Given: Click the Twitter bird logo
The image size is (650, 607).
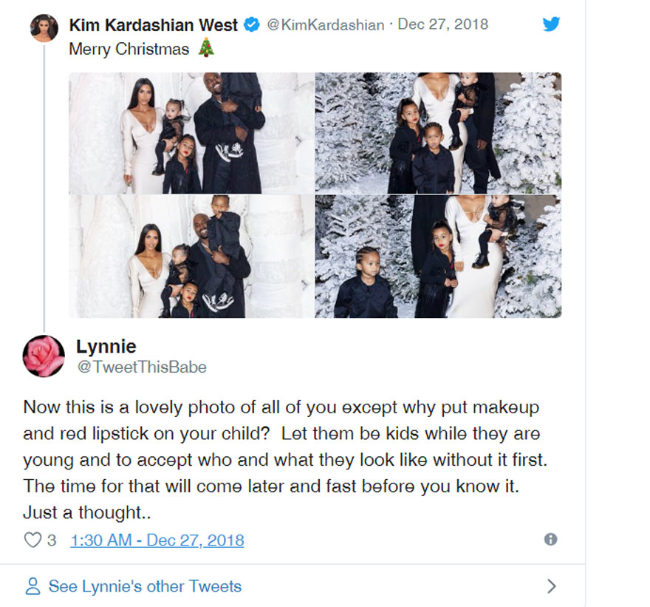Looking at the screenshot, I should pyautogui.click(x=551, y=24).
